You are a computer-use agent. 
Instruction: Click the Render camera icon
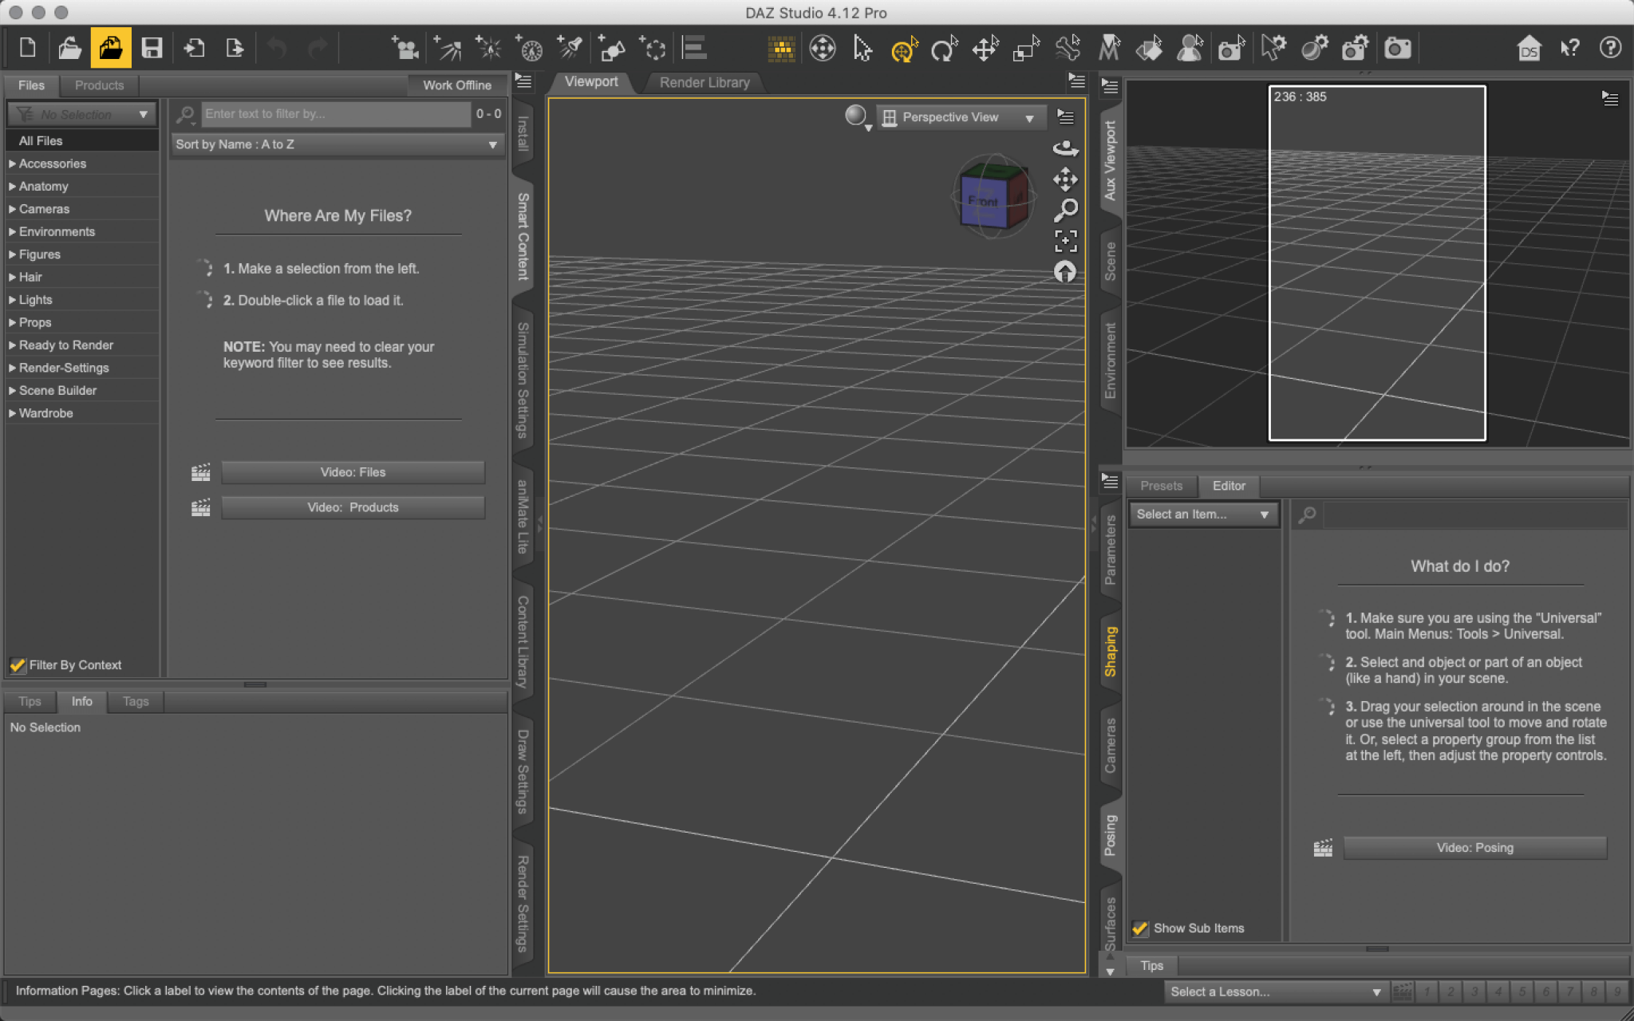pos(1396,49)
